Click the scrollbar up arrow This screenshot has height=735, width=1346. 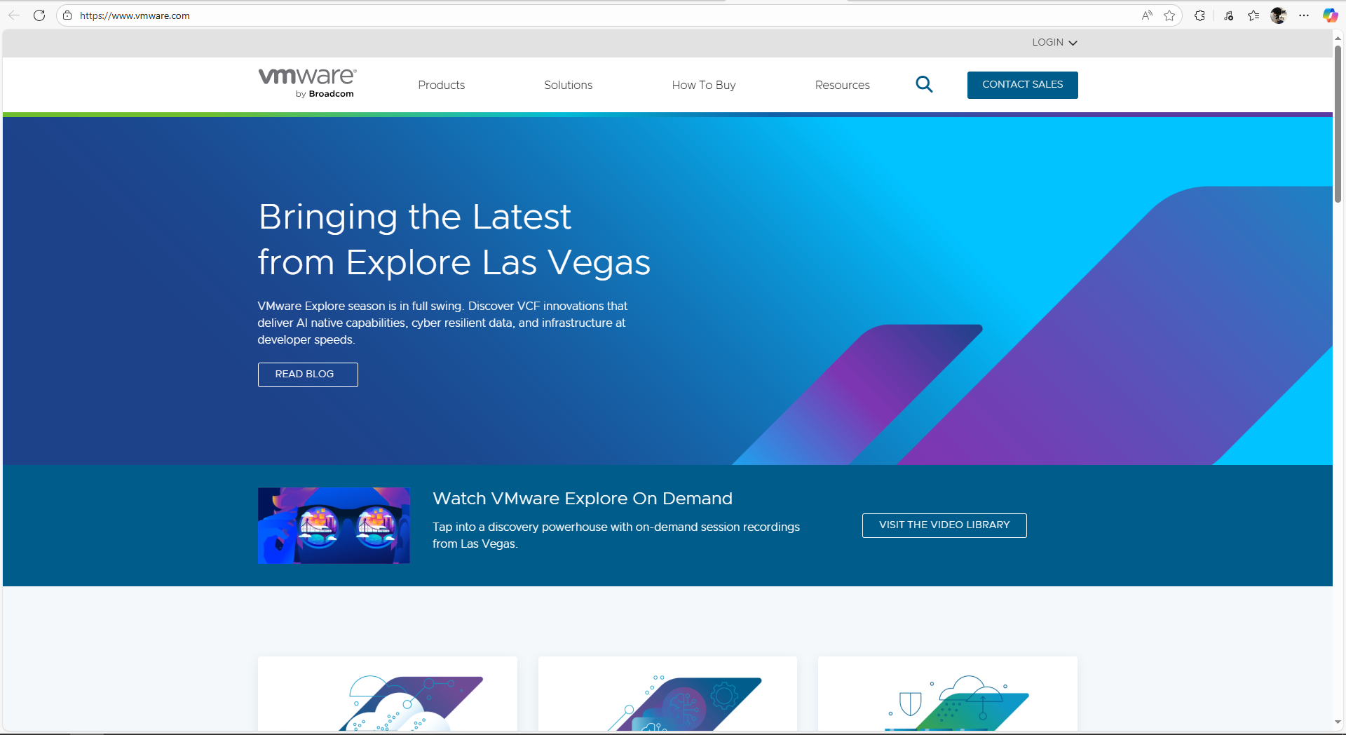[1338, 39]
